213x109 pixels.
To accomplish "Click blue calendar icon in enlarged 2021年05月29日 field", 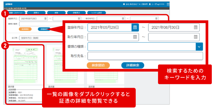I will pos(135,27).
